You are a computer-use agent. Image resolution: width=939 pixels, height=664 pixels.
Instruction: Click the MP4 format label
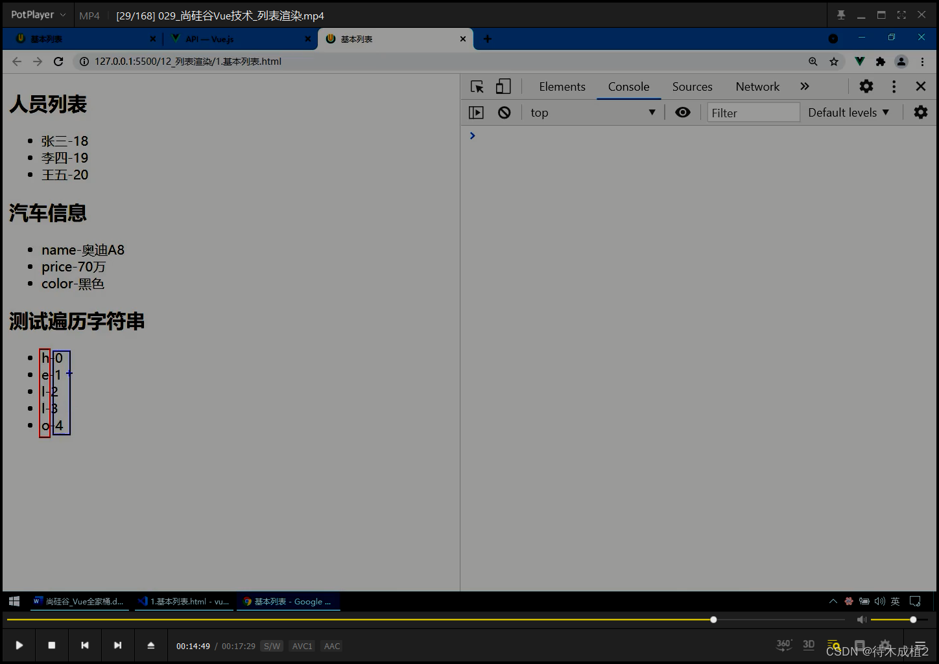coord(89,16)
